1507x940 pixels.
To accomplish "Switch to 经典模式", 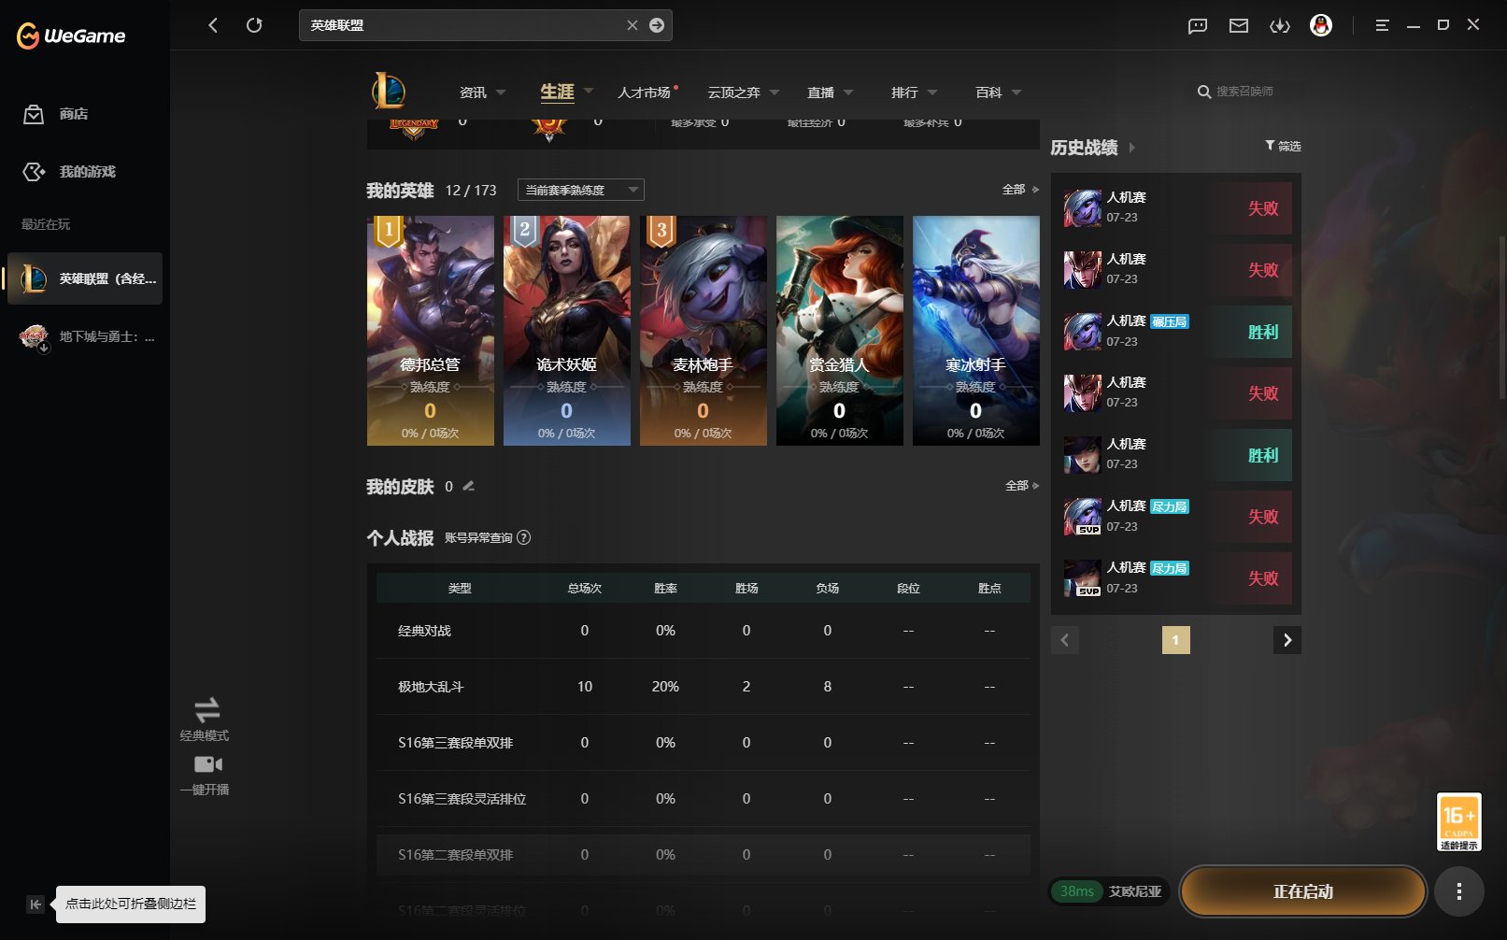I will [206, 719].
